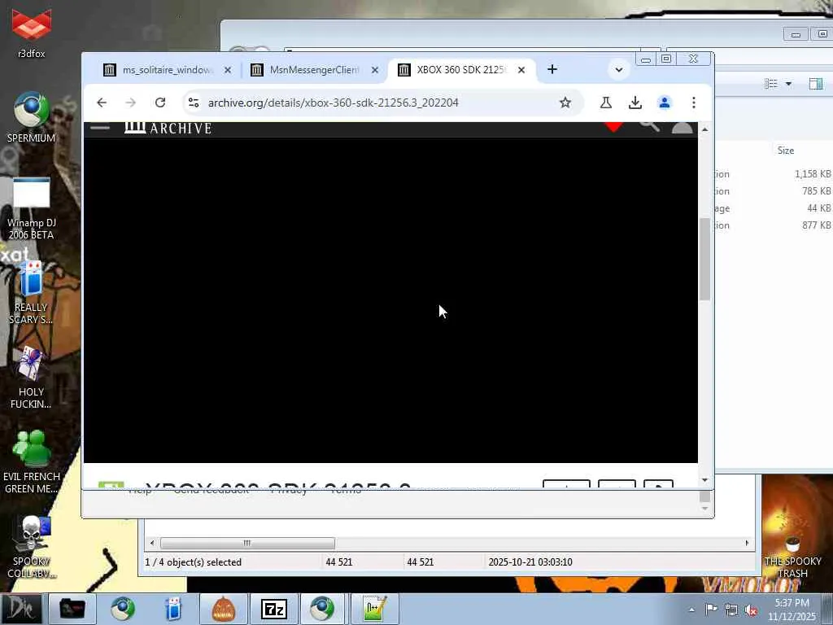Change Explorer view icon button

coord(771,84)
